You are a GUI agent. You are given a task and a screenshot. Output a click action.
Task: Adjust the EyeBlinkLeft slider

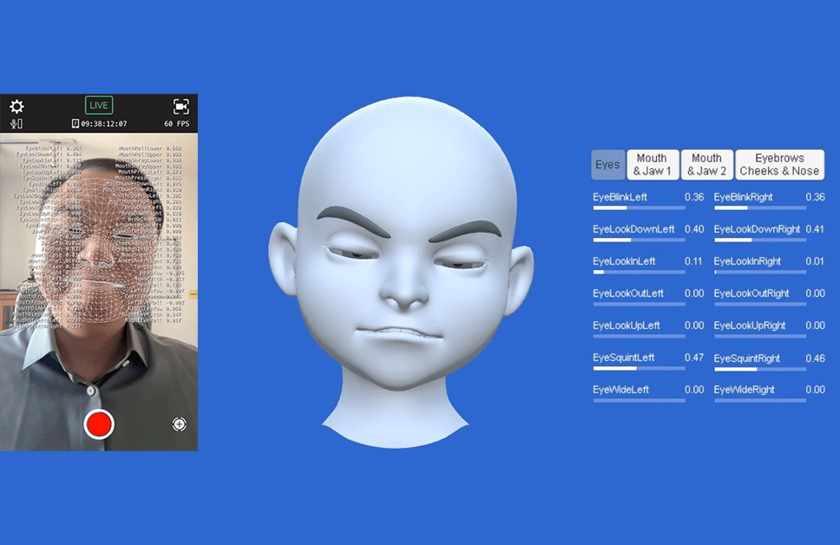[639, 208]
